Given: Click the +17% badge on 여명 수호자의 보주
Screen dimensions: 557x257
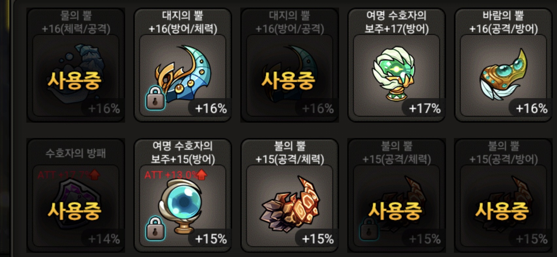Looking at the screenshot, I should (x=425, y=108).
